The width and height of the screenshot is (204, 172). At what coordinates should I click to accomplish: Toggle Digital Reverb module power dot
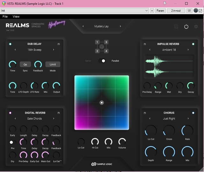point(10,113)
